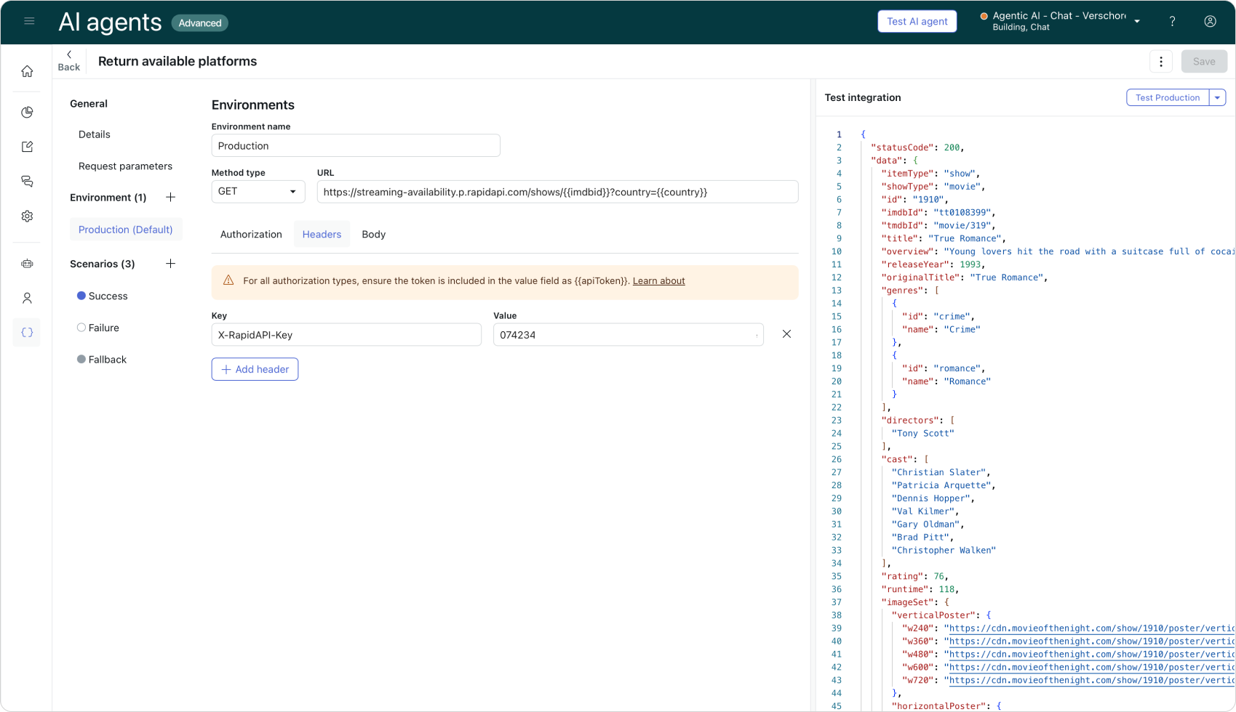
Task: Open the analytics pie chart icon
Action: (27, 112)
